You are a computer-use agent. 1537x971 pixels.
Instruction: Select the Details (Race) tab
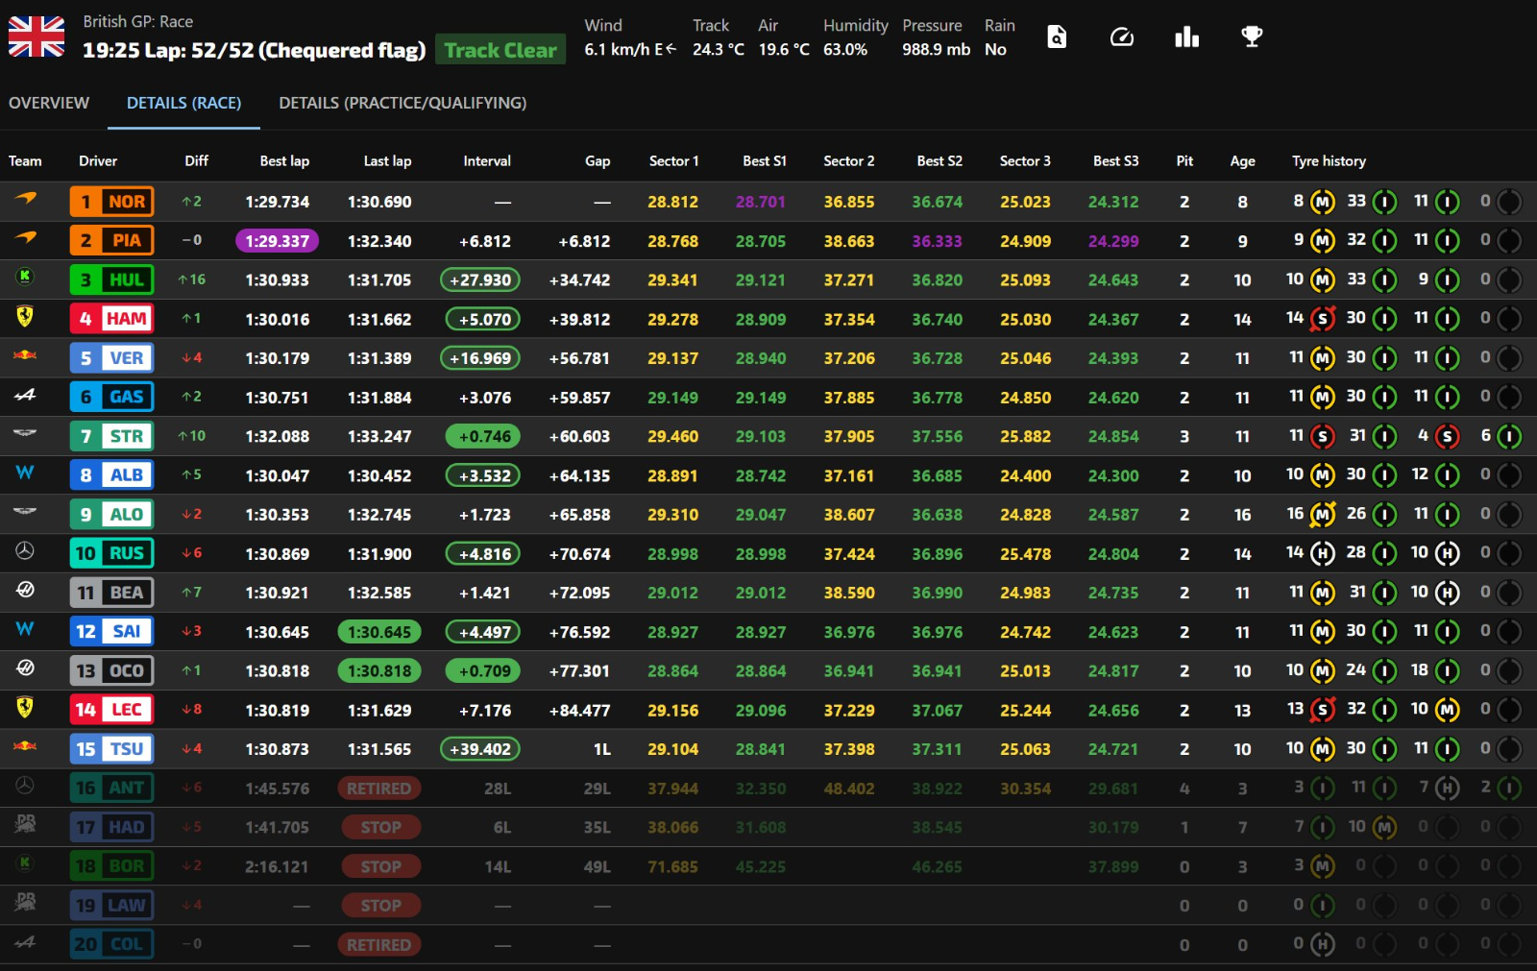coord(183,103)
